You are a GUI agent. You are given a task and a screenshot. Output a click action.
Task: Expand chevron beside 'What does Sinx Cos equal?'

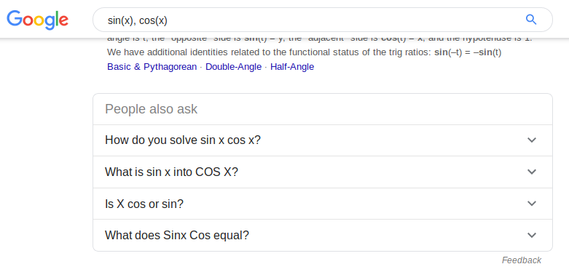[532, 235]
